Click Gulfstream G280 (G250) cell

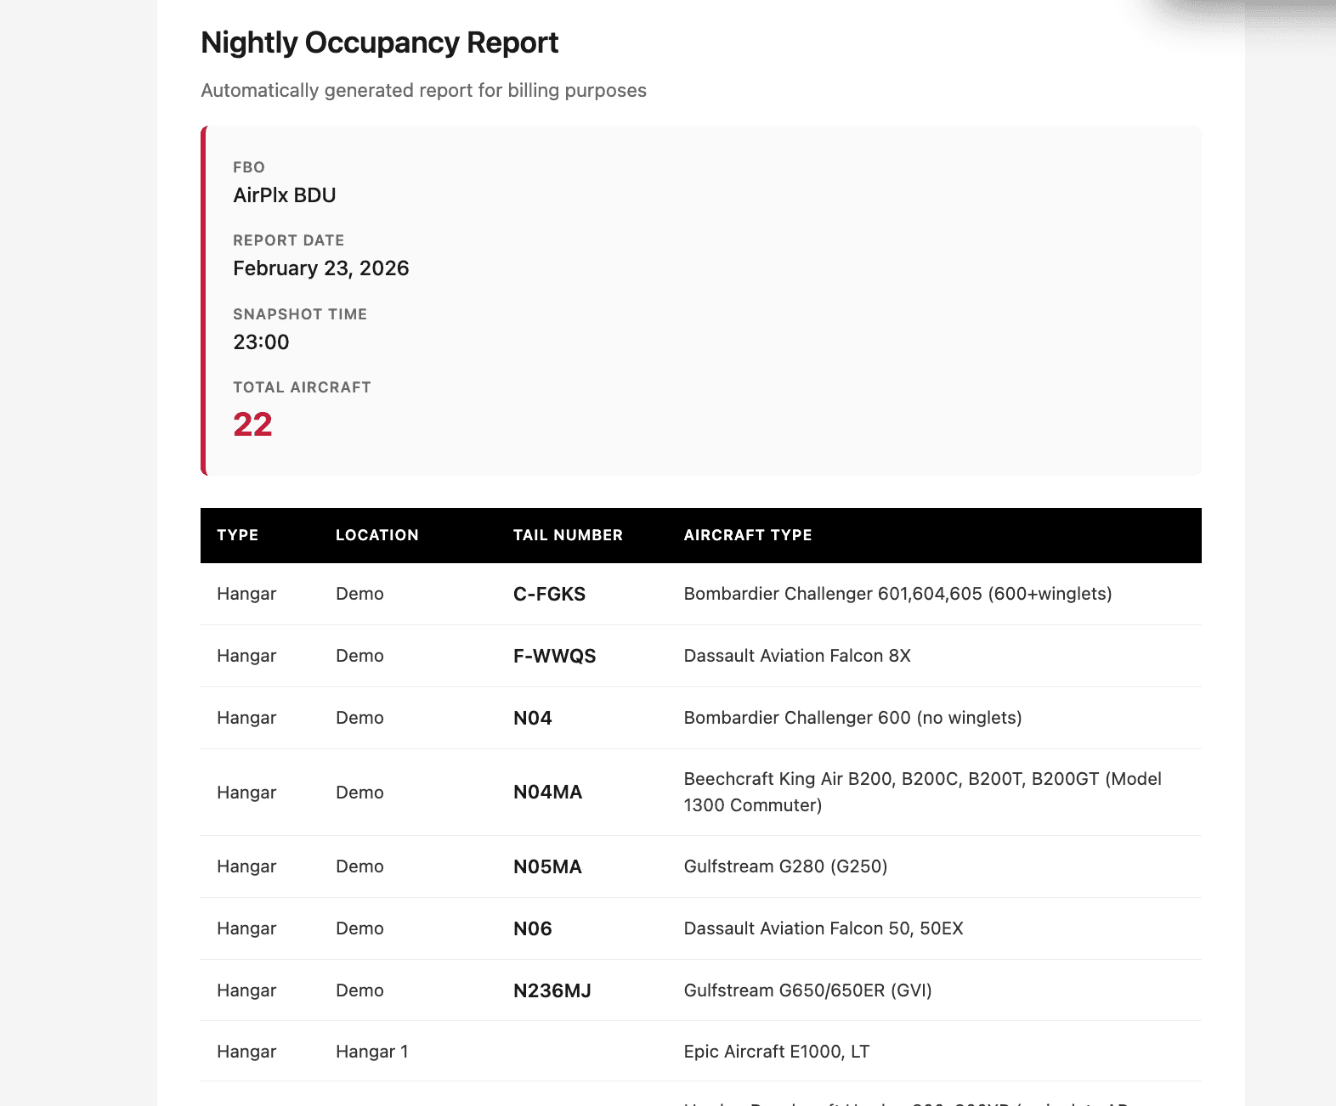pyautogui.click(x=785, y=866)
